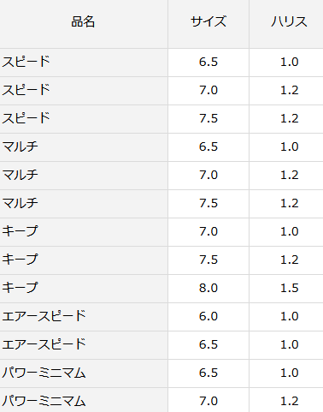This screenshot has height=412, width=323.
Task: Click the 1.5 ハリス value cell
Action: tap(289, 289)
